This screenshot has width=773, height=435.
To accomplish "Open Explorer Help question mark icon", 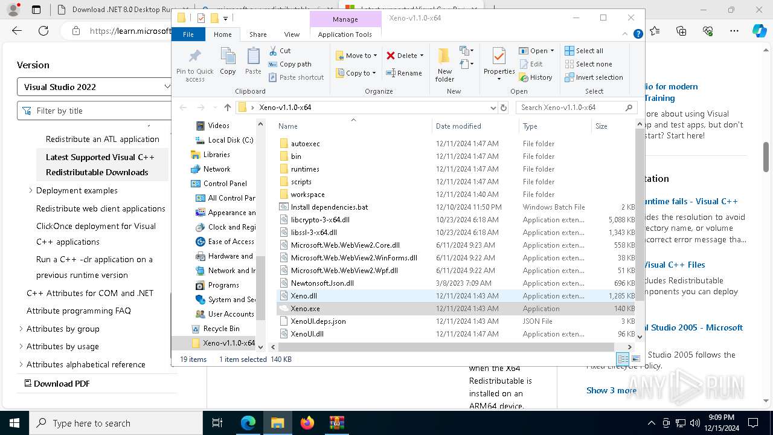I will (x=638, y=34).
